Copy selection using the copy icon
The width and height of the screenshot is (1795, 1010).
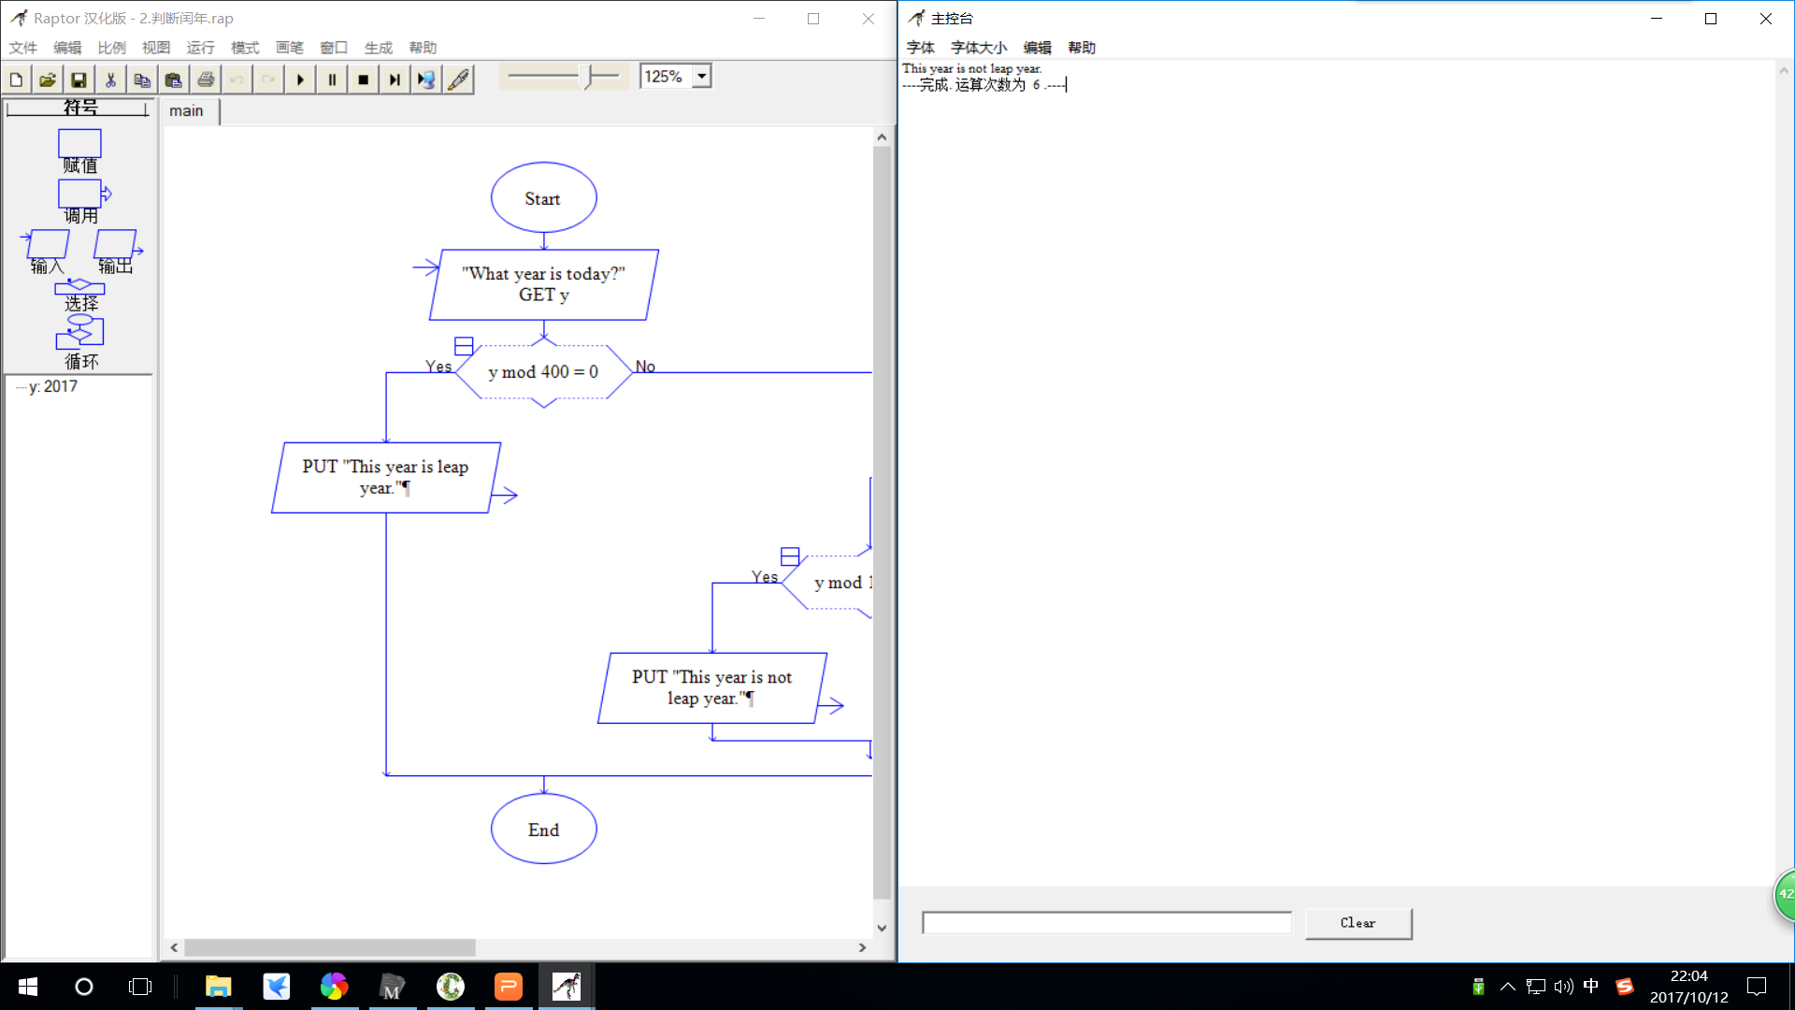pyautogui.click(x=142, y=79)
